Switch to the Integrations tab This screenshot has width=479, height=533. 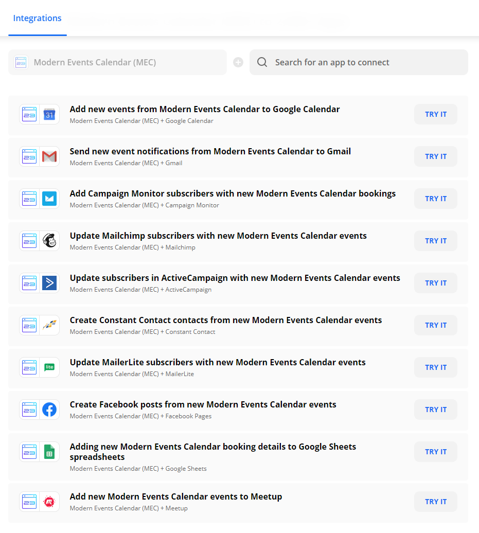[37, 19]
